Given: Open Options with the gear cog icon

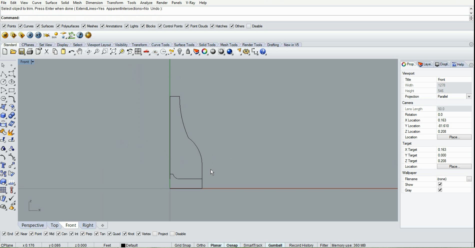Looking at the screenshot, I should (246, 52).
